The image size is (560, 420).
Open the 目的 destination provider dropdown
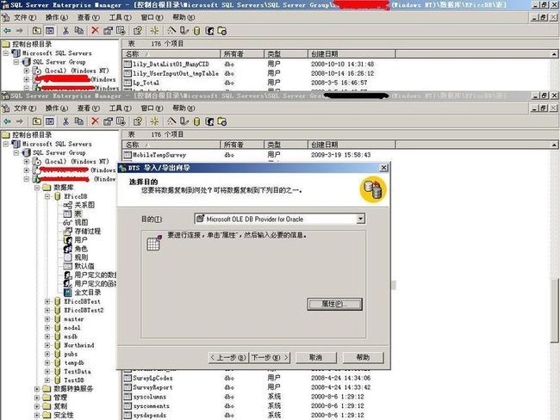(x=361, y=219)
